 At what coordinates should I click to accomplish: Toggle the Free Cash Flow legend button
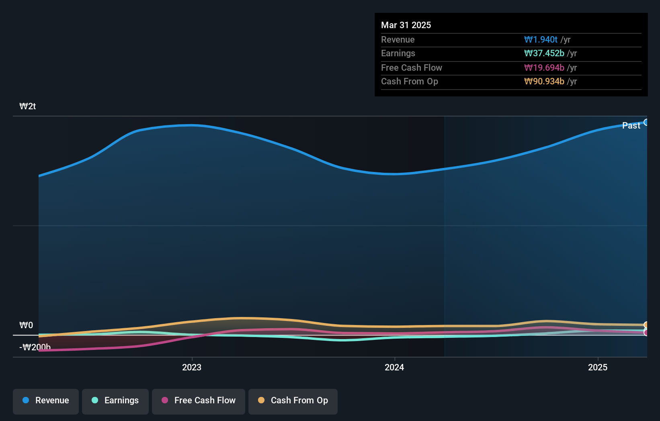(x=199, y=401)
